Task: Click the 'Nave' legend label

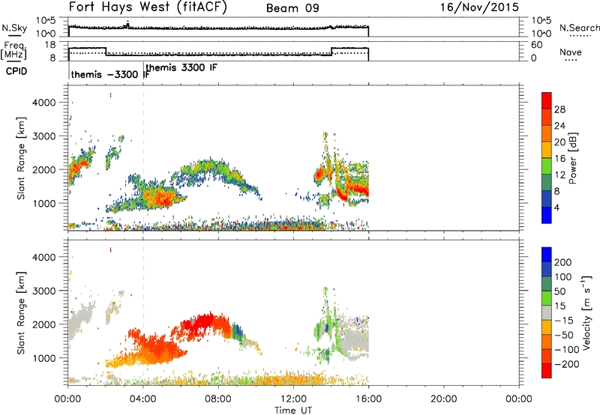Action: [571, 52]
